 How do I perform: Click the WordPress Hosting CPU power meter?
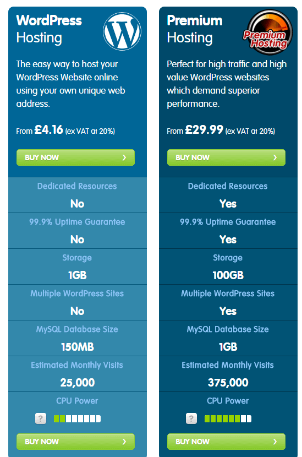point(77,419)
